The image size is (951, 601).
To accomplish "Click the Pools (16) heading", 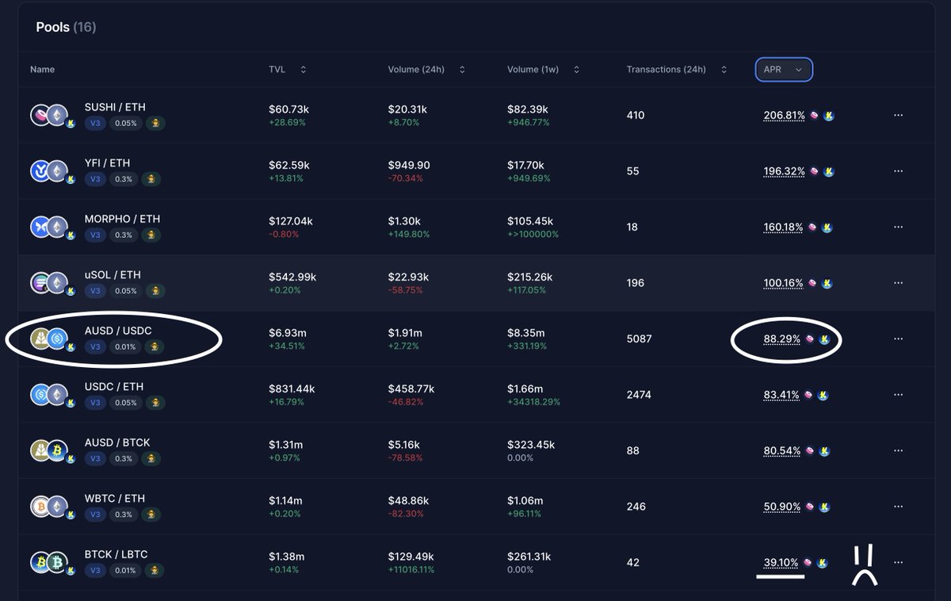I will tap(66, 27).
